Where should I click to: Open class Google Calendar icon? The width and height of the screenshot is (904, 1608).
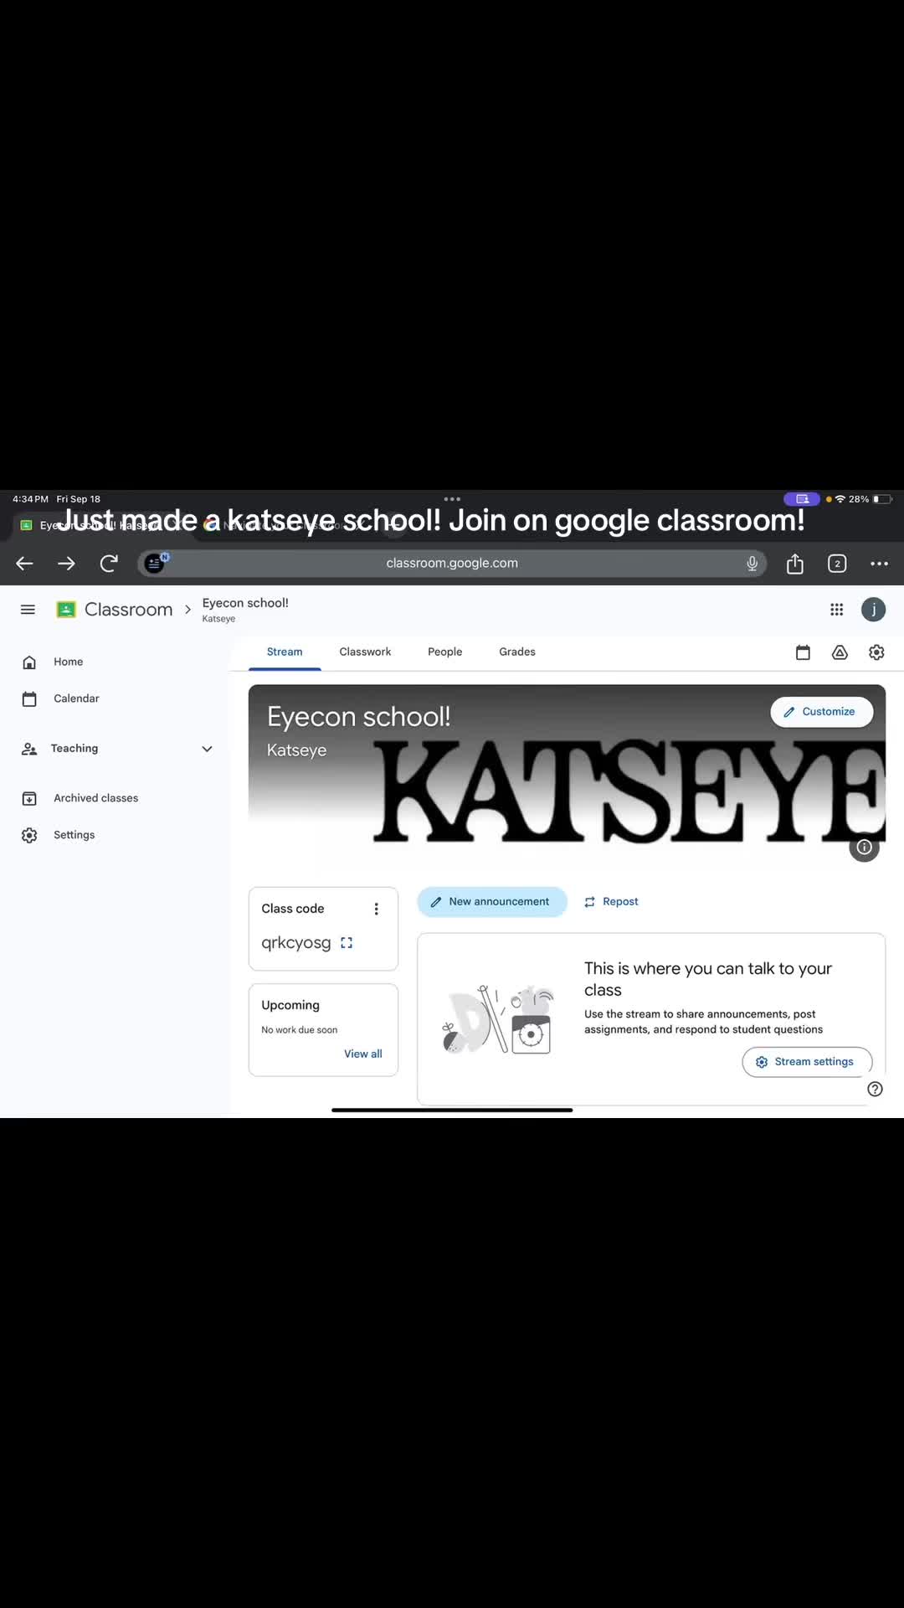click(803, 652)
